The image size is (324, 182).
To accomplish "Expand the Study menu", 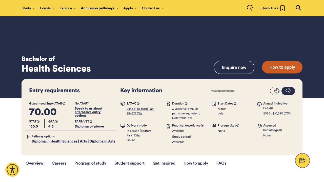I will click(x=28, y=8).
